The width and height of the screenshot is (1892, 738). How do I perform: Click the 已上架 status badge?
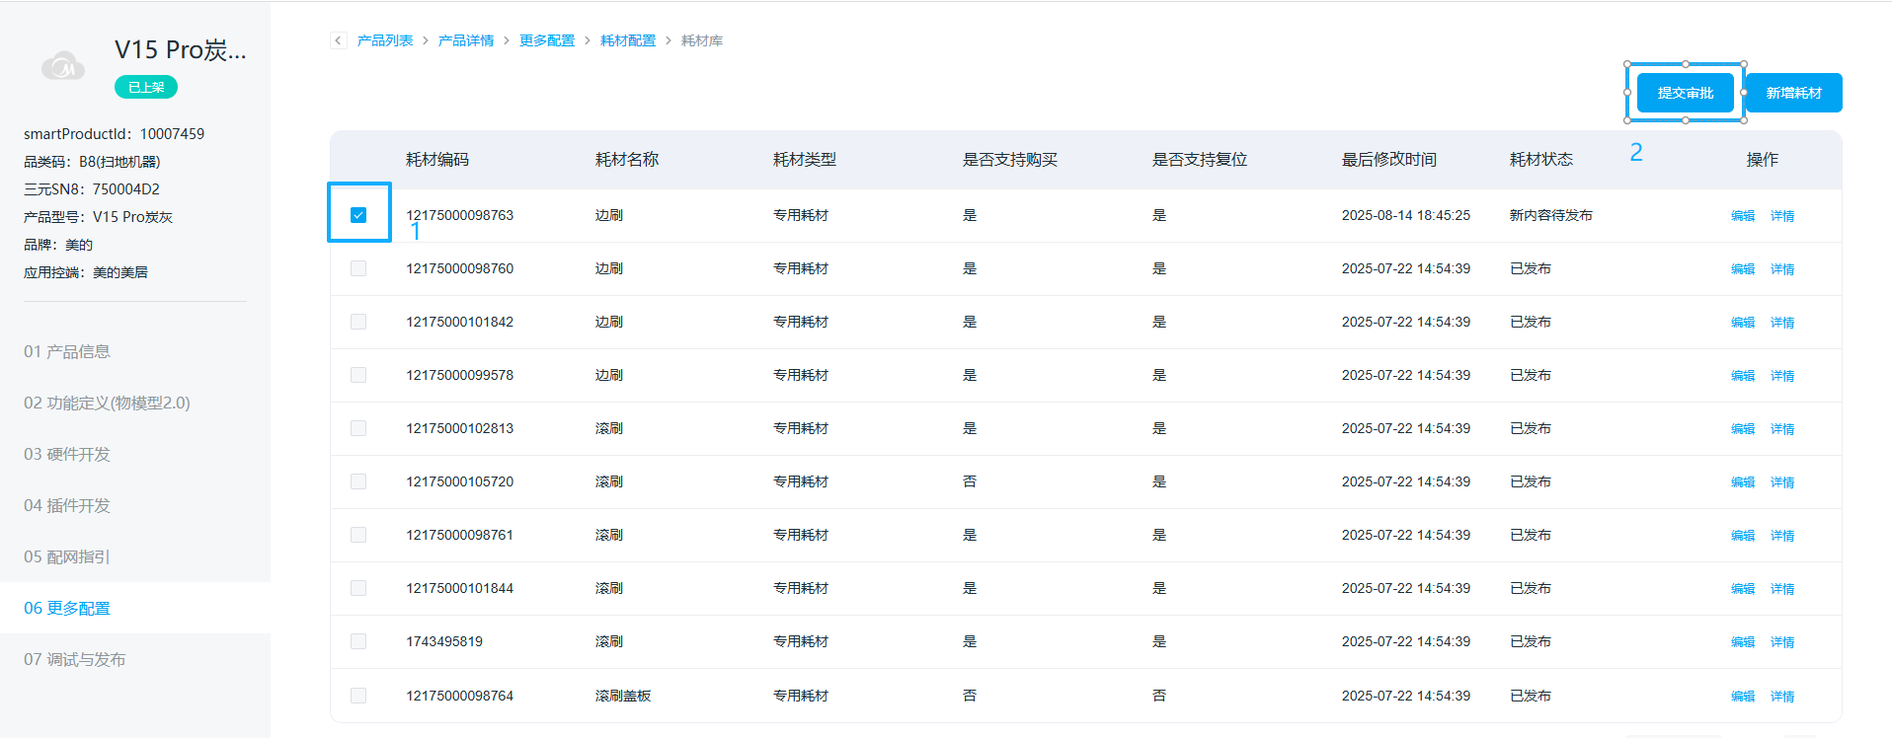tap(146, 87)
